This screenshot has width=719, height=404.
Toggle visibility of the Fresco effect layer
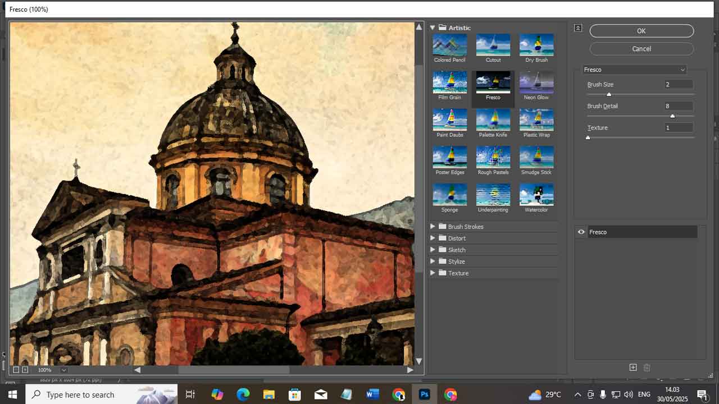pos(581,232)
